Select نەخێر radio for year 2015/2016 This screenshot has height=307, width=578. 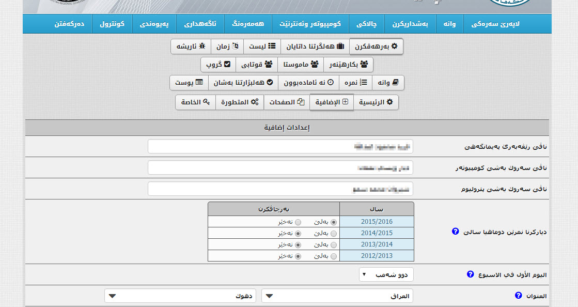[x=298, y=222]
